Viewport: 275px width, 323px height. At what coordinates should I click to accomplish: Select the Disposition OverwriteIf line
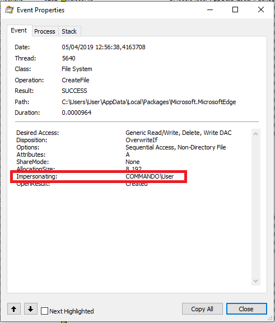[87, 140]
